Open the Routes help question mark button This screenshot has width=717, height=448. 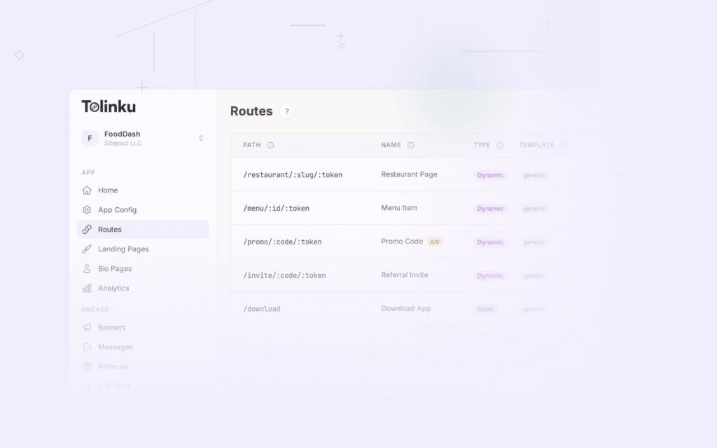286,111
